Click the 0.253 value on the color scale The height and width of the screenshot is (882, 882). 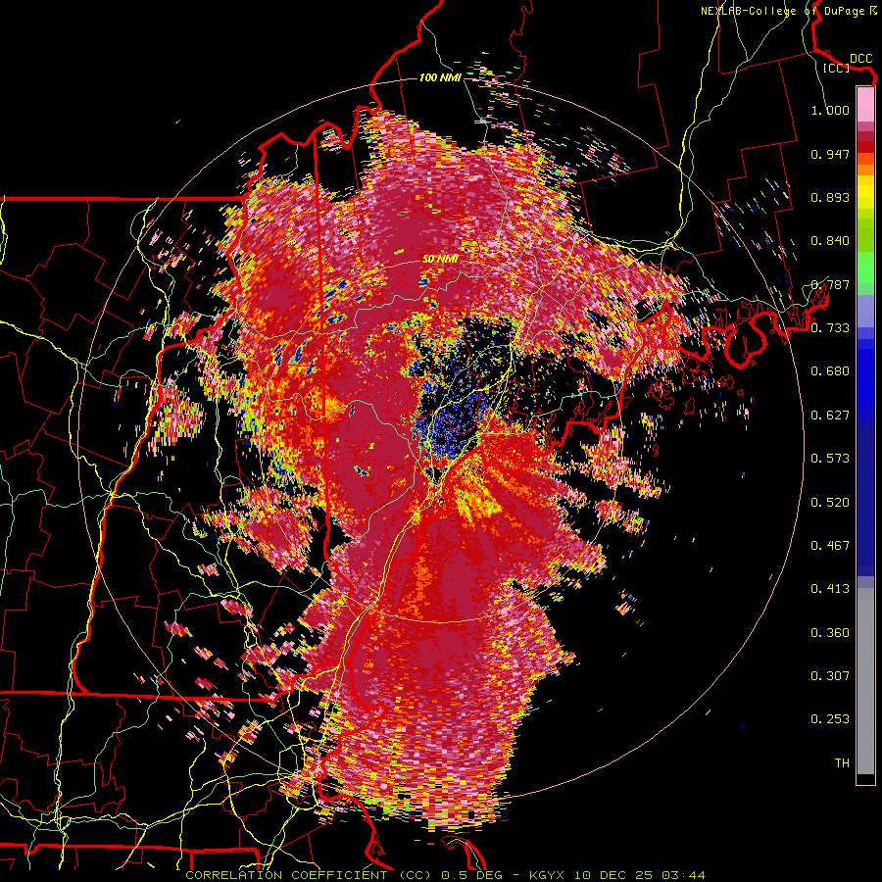click(830, 719)
